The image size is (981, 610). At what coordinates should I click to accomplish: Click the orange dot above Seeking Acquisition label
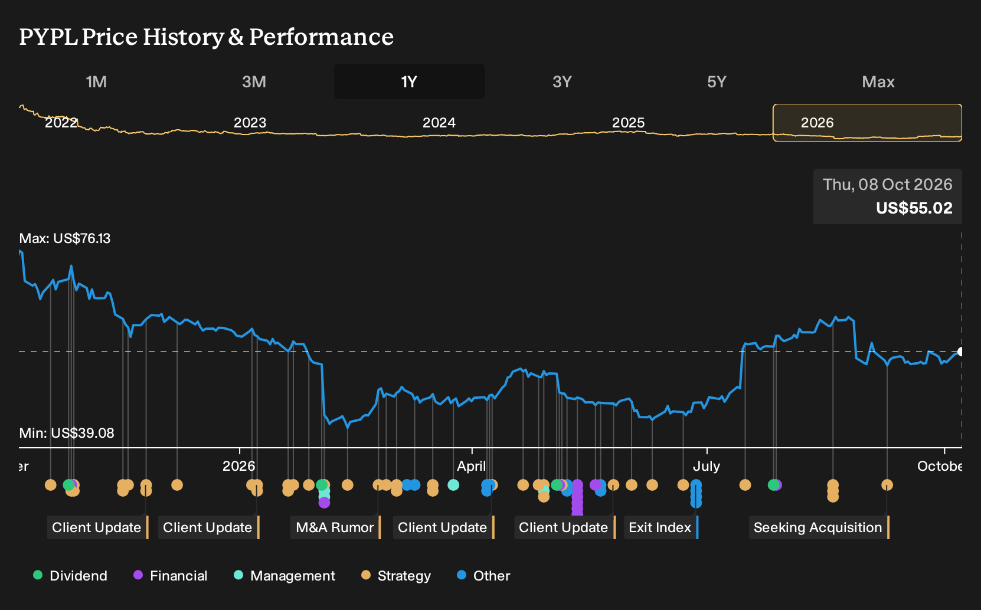coord(887,485)
